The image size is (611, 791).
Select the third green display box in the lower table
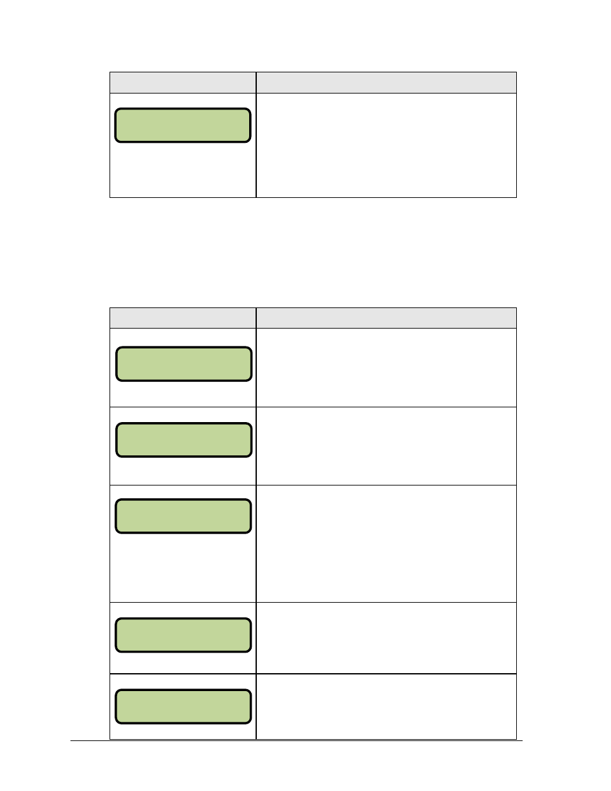tap(183, 516)
